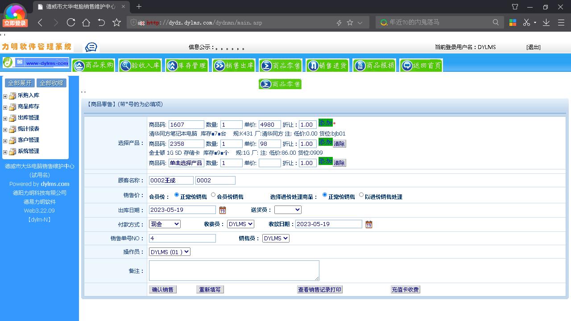
Task: Select the 商品零售 toolbar tab
Action: pyautogui.click(x=281, y=65)
